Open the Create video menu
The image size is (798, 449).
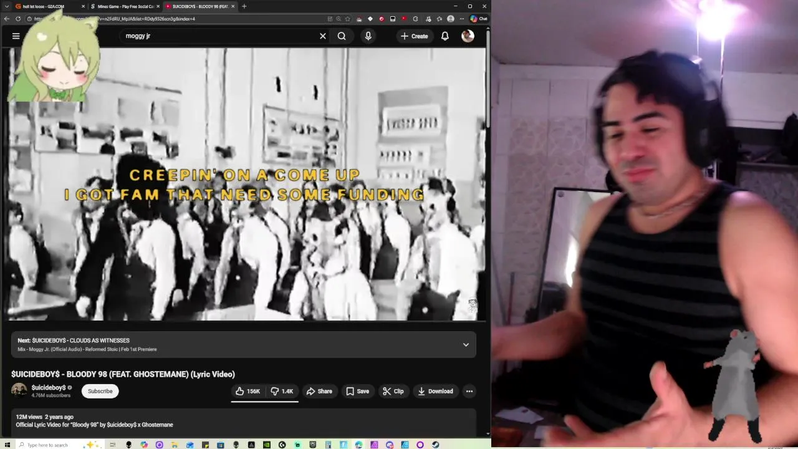tap(415, 36)
